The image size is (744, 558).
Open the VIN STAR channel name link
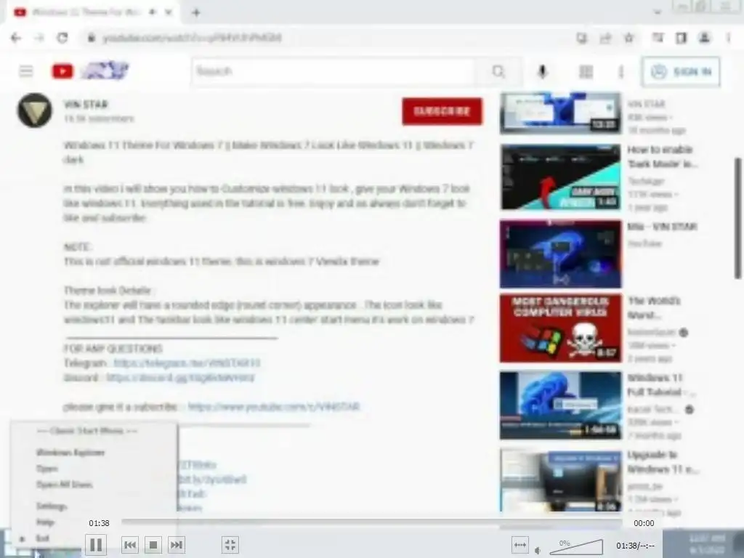86,105
